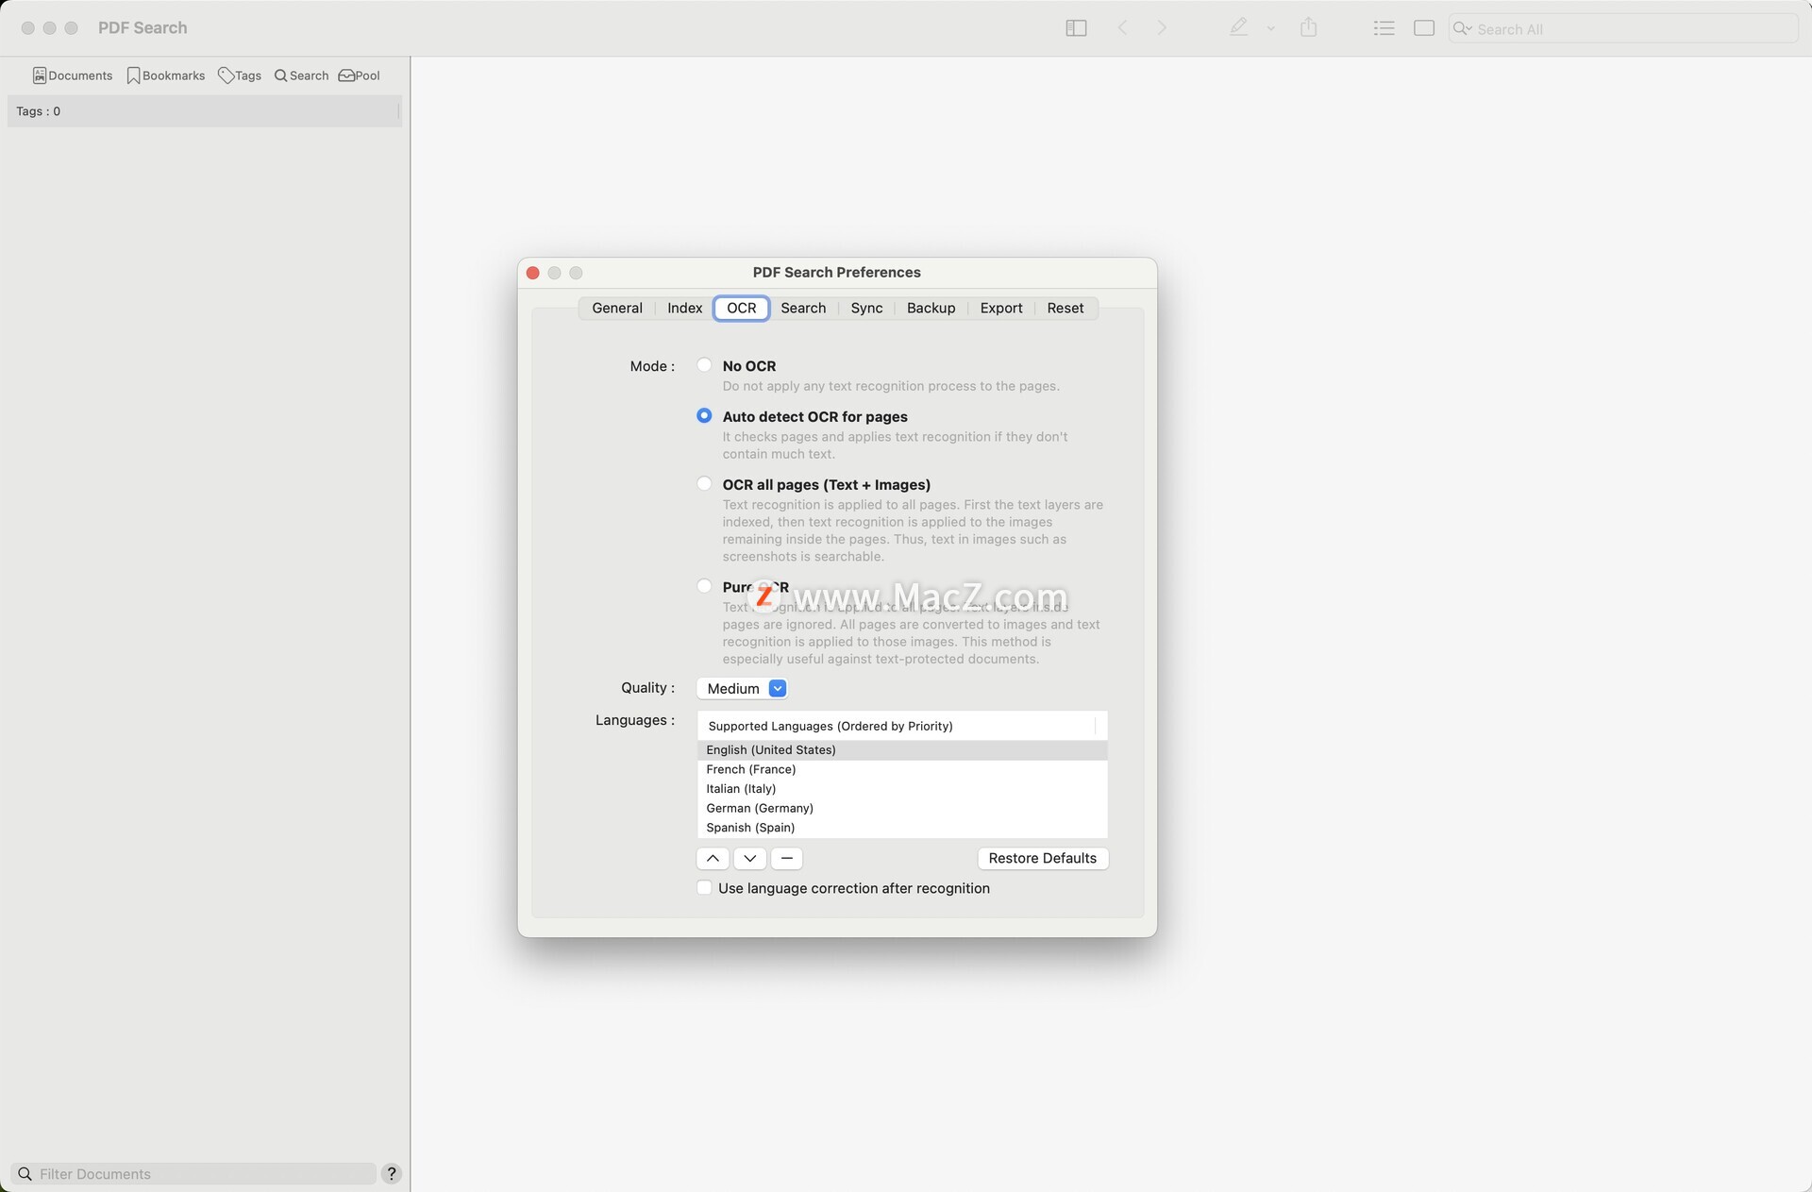Viewport: 1812px width, 1192px height.
Task: Move language up with the up arrow
Action: pos(713,858)
